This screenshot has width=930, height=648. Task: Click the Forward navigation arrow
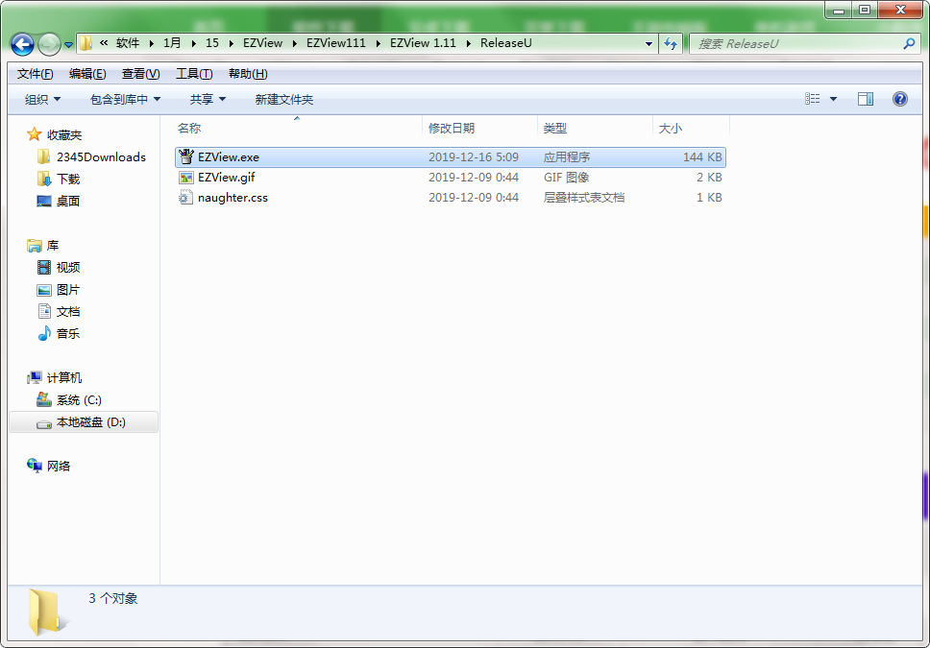(x=49, y=44)
